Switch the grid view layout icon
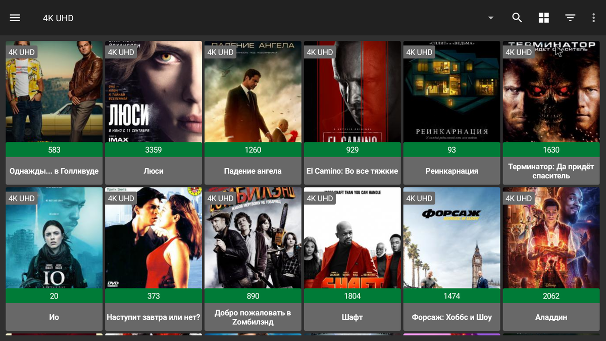This screenshot has height=341, width=606. click(x=543, y=18)
